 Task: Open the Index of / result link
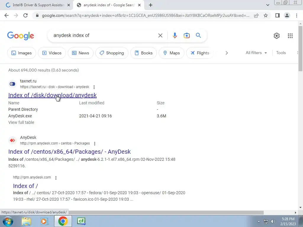tap(25, 186)
